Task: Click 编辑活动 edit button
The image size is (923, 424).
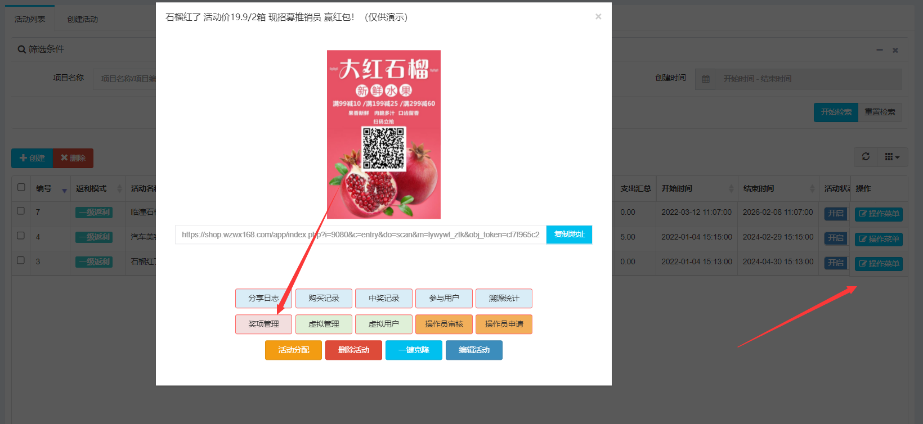Action: [474, 350]
